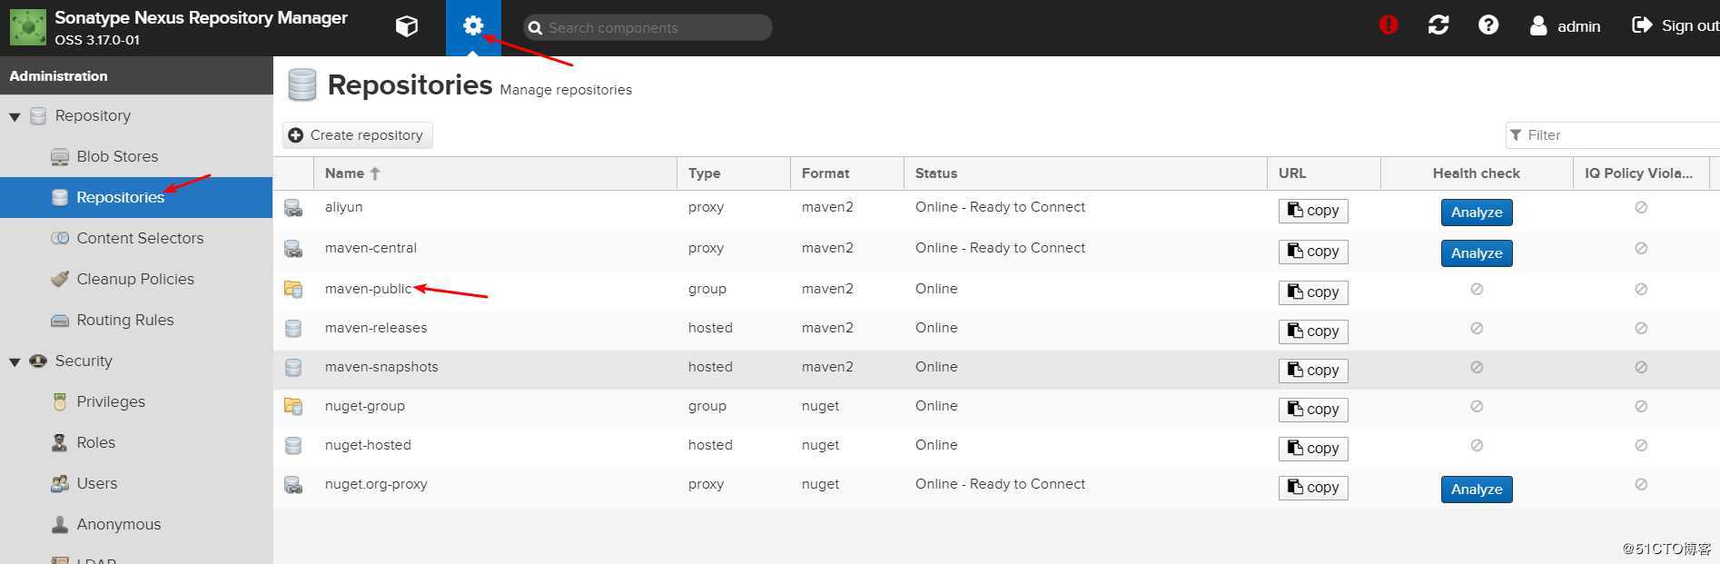
Task: Sort by the Status column header
Action: (1085, 173)
